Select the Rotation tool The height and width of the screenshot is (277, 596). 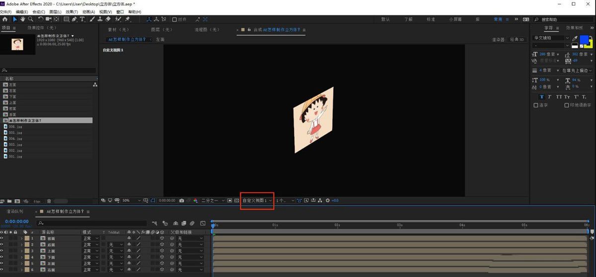[41, 20]
